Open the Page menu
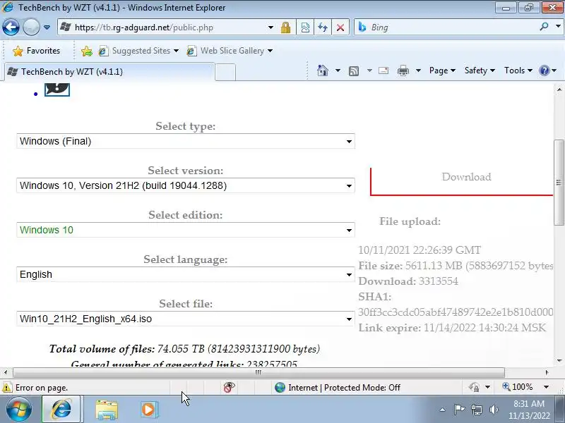 (442, 70)
